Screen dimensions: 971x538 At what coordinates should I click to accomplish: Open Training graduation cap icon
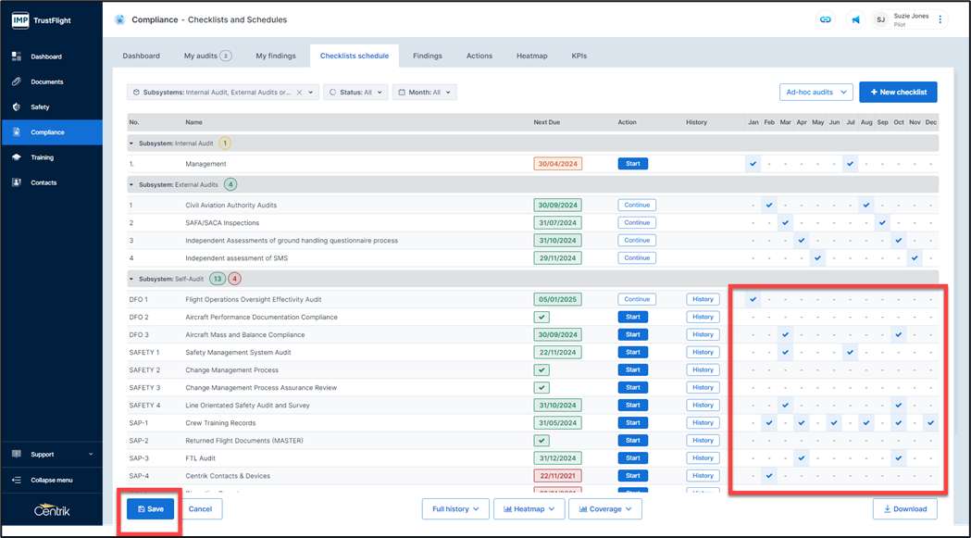pyautogui.click(x=17, y=157)
